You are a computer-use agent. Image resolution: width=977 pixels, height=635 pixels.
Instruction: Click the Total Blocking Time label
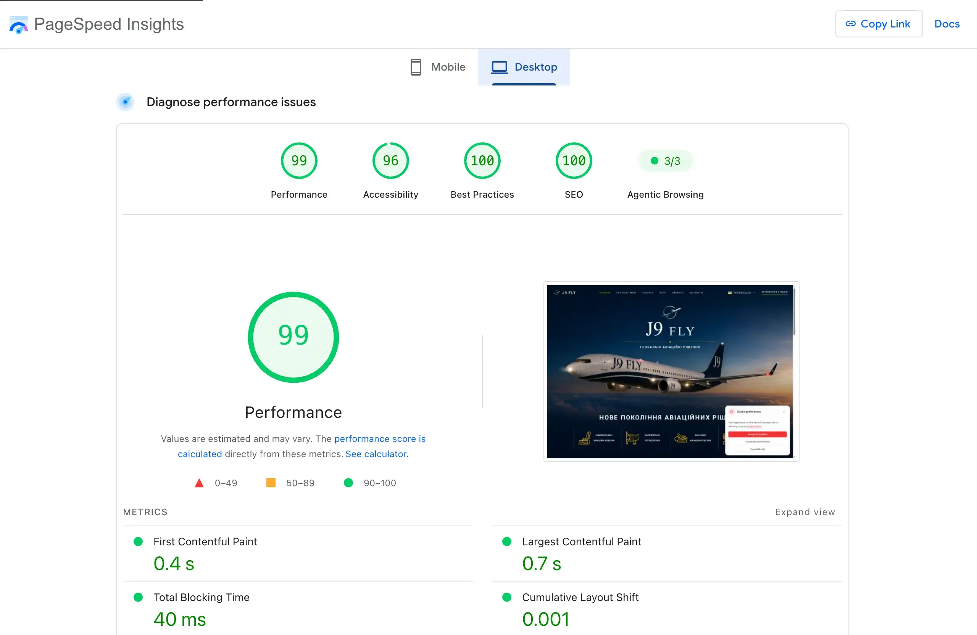point(202,597)
